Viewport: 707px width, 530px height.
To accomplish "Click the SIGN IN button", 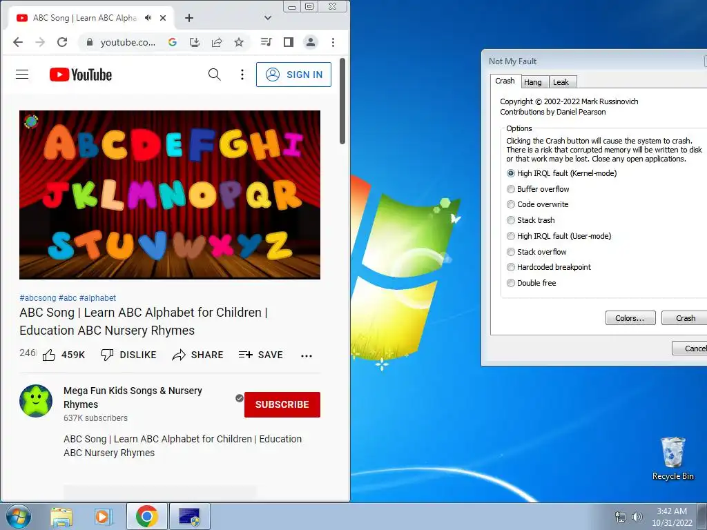I will tap(293, 75).
